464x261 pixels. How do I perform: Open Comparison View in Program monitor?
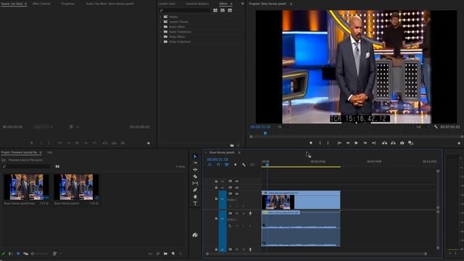tap(410, 143)
